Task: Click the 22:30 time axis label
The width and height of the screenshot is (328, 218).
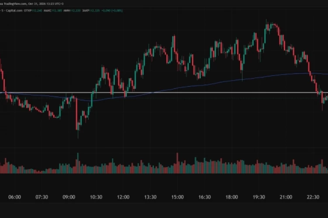Action: pyautogui.click(x=313, y=197)
